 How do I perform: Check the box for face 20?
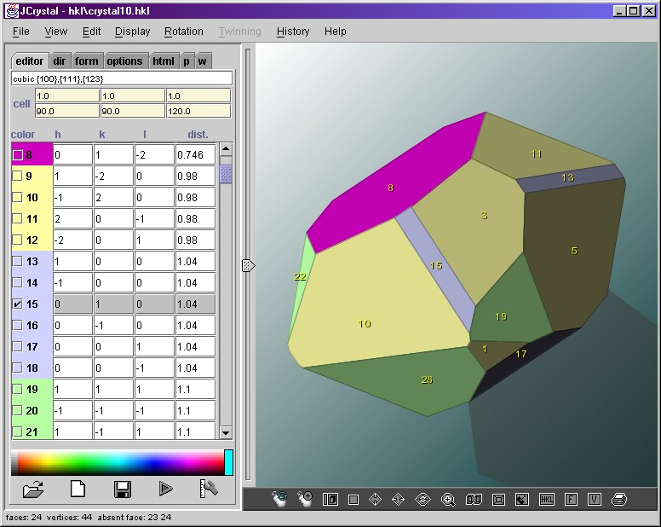[18, 410]
